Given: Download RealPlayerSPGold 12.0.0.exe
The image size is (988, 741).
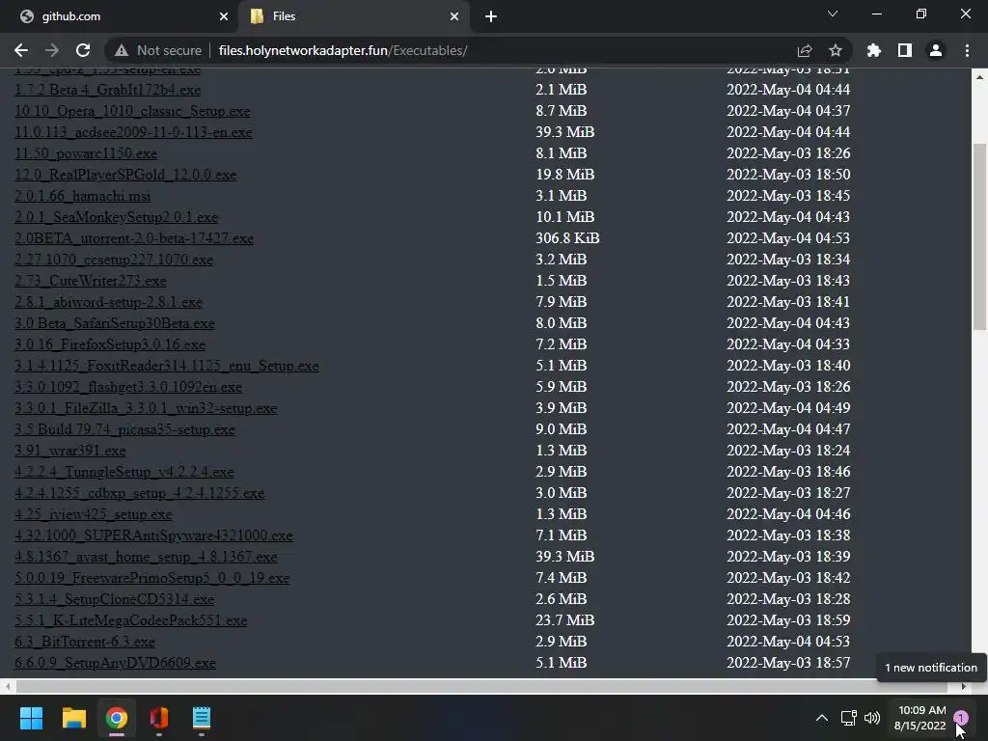Looking at the screenshot, I should (125, 175).
